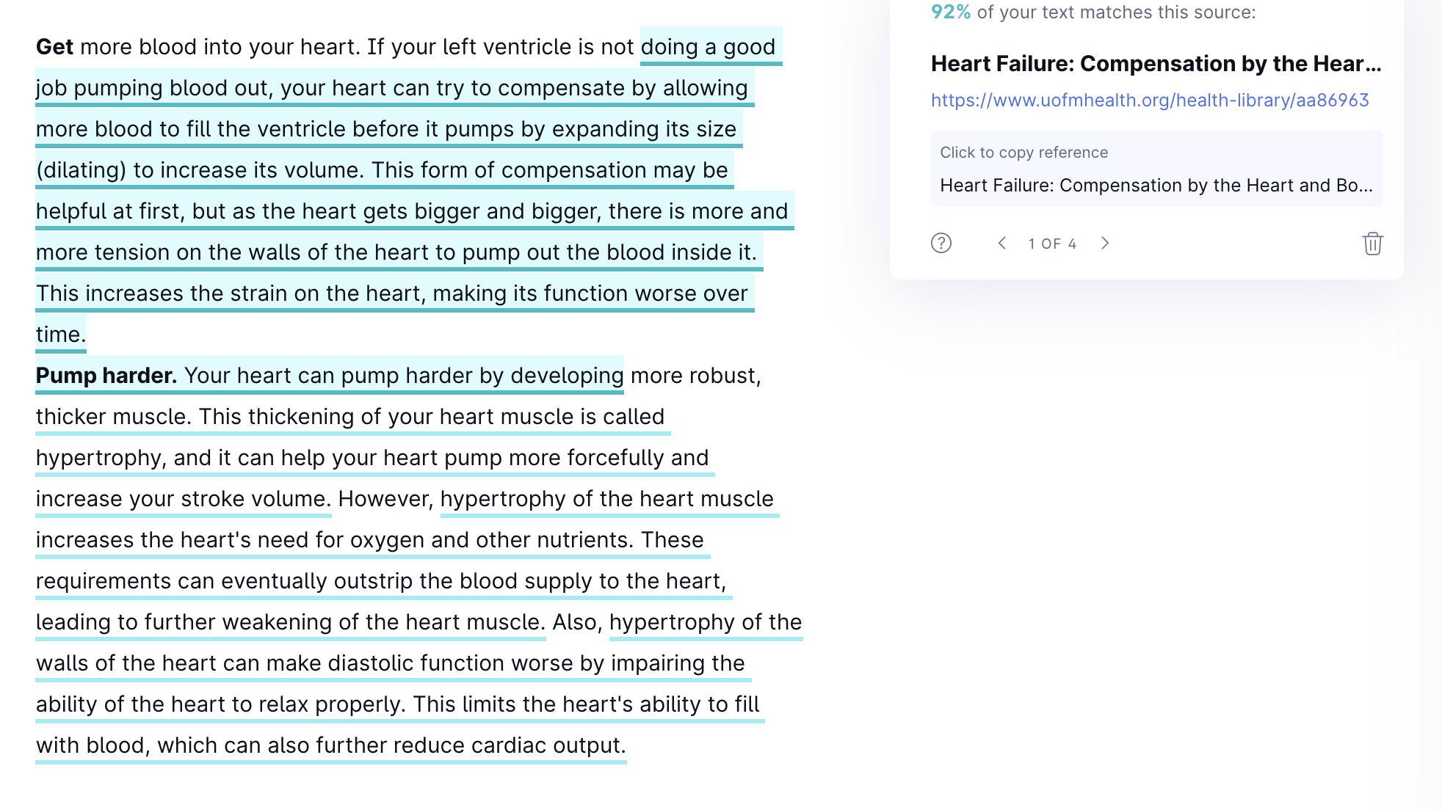Click to copy reference box
The height and width of the screenshot is (810, 1442).
tap(1156, 168)
